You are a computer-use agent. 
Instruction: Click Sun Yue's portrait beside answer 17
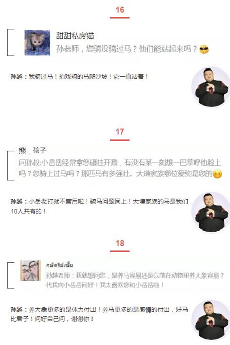pyautogui.click(x=211, y=212)
